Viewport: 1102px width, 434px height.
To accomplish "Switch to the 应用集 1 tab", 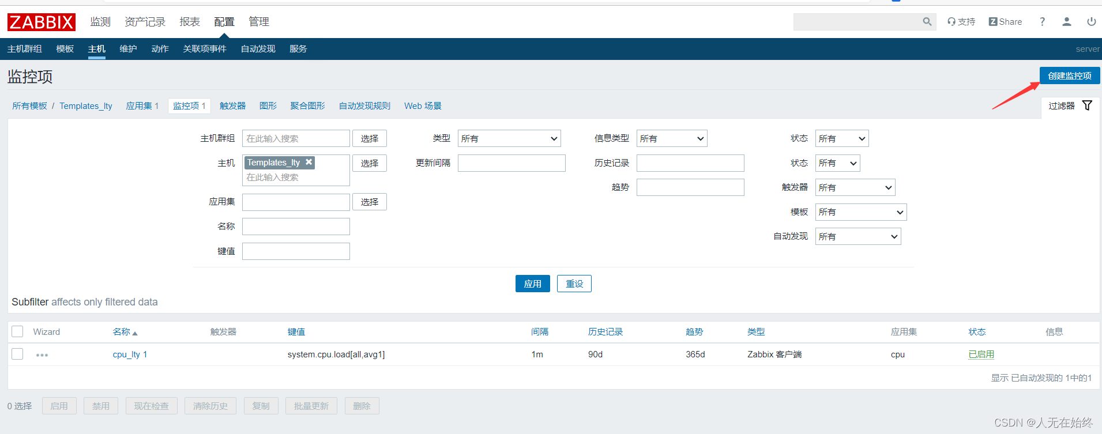I will click(142, 106).
